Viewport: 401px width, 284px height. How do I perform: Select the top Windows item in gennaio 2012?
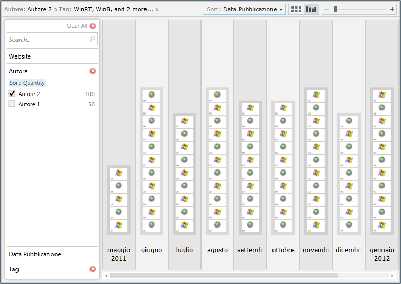(x=382, y=96)
